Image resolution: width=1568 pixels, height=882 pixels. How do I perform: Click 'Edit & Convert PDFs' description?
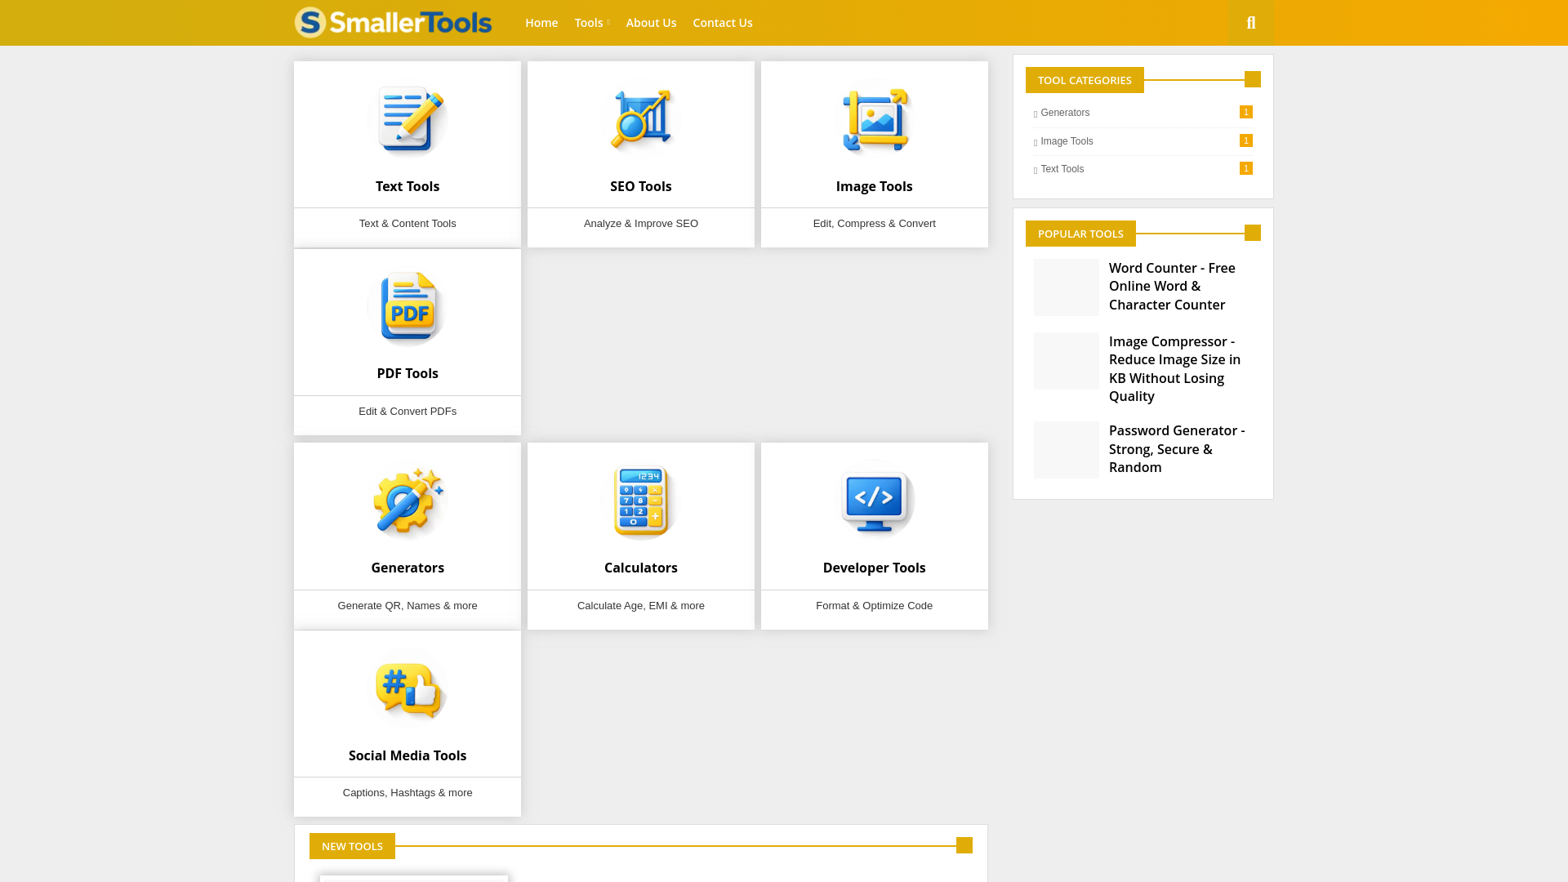(x=408, y=412)
